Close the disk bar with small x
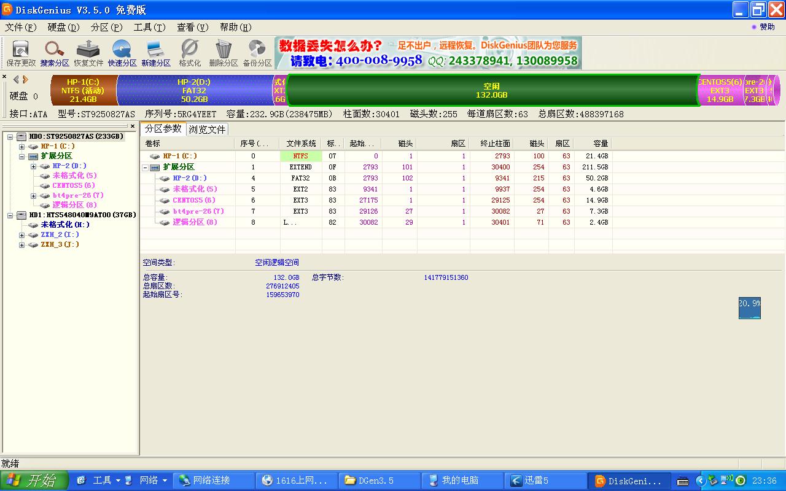 (4, 77)
